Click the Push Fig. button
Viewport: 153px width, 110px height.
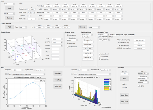58,86
